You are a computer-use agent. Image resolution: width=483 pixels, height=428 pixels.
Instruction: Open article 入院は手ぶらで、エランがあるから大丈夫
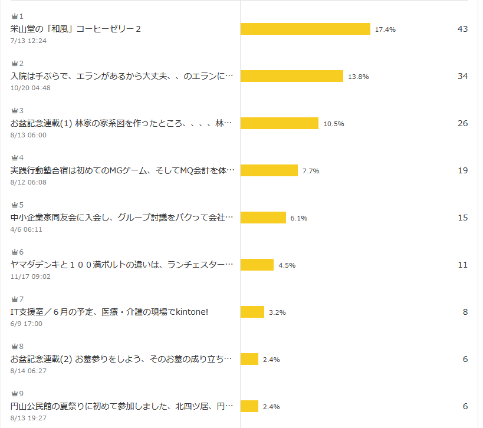pyautogui.click(x=121, y=76)
